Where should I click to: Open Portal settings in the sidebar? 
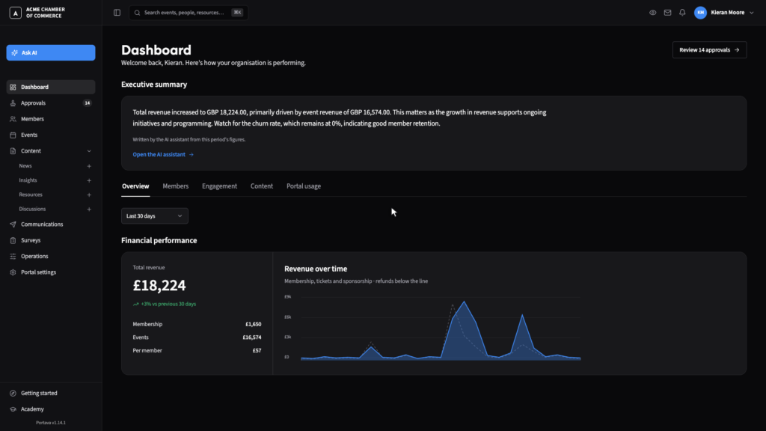coord(51,272)
